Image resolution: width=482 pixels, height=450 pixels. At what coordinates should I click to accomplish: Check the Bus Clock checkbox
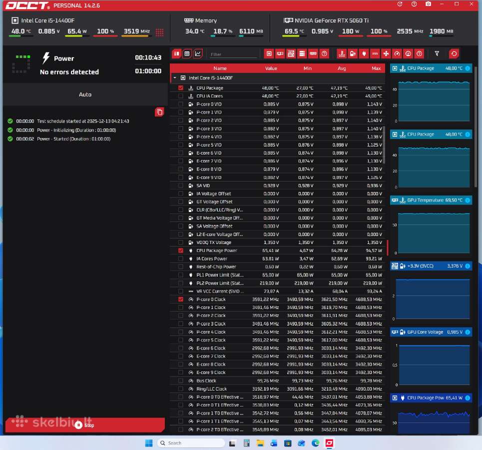coord(181,380)
